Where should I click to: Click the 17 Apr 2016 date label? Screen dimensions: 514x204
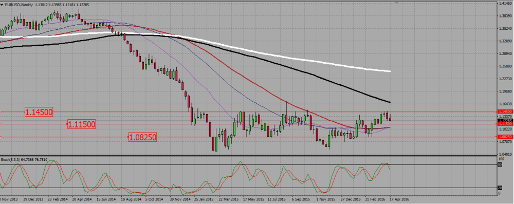(399, 199)
